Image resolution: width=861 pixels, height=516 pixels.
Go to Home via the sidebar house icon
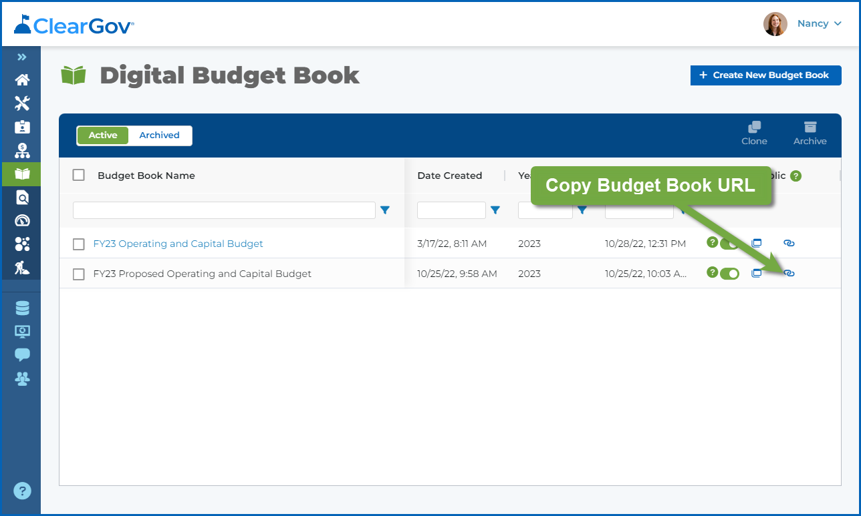point(22,80)
